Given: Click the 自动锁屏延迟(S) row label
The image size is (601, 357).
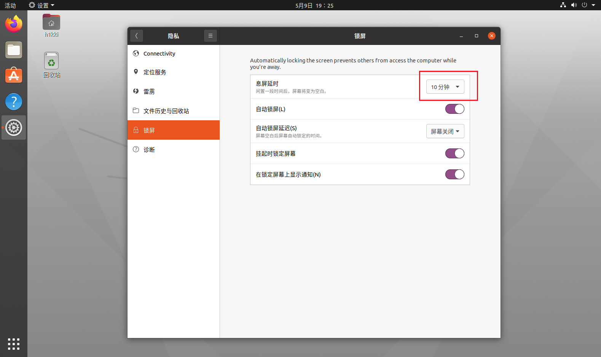Looking at the screenshot, I should [x=276, y=128].
